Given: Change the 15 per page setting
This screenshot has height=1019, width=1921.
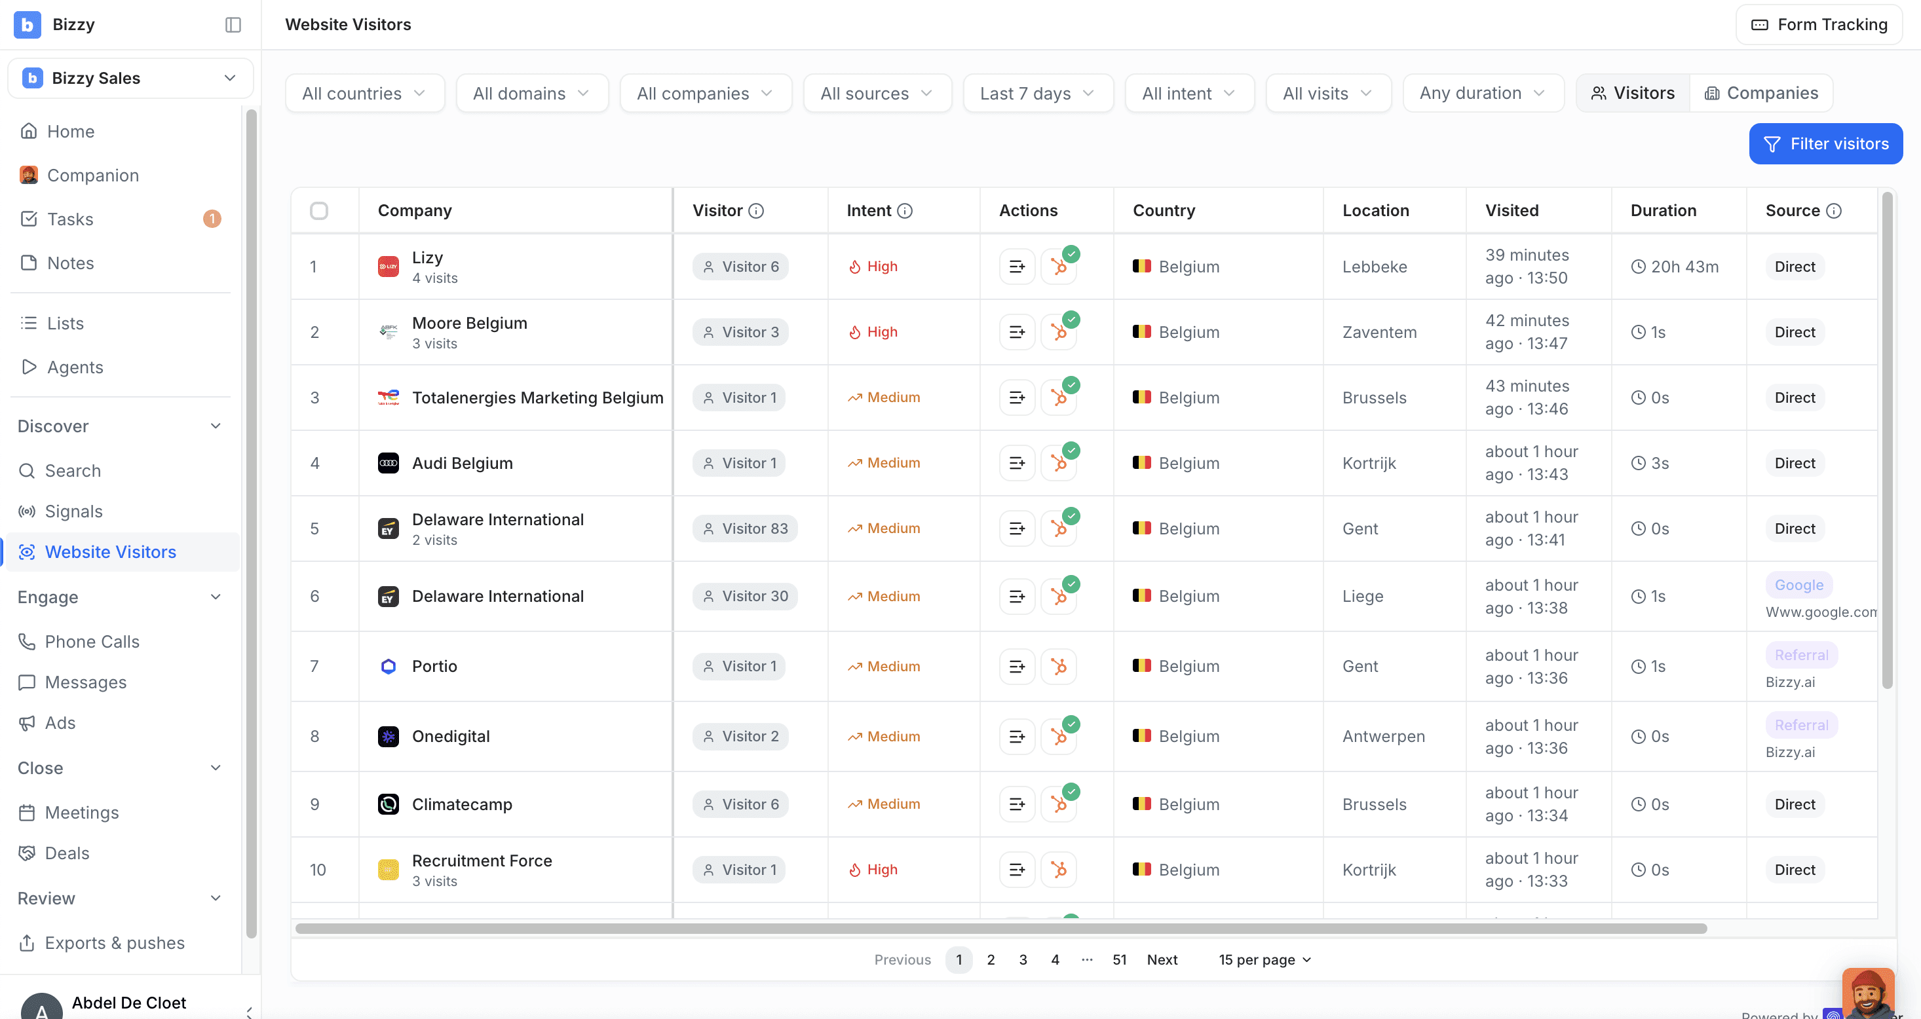Looking at the screenshot, I should pyautogui.click(x=1265, y=960).
